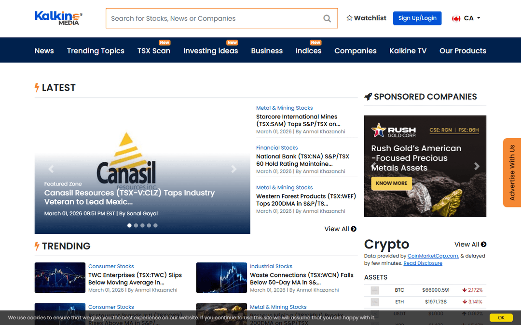Click the Rush Gold Corp logo
Screen dimensions: 521x325
[394, 130]
